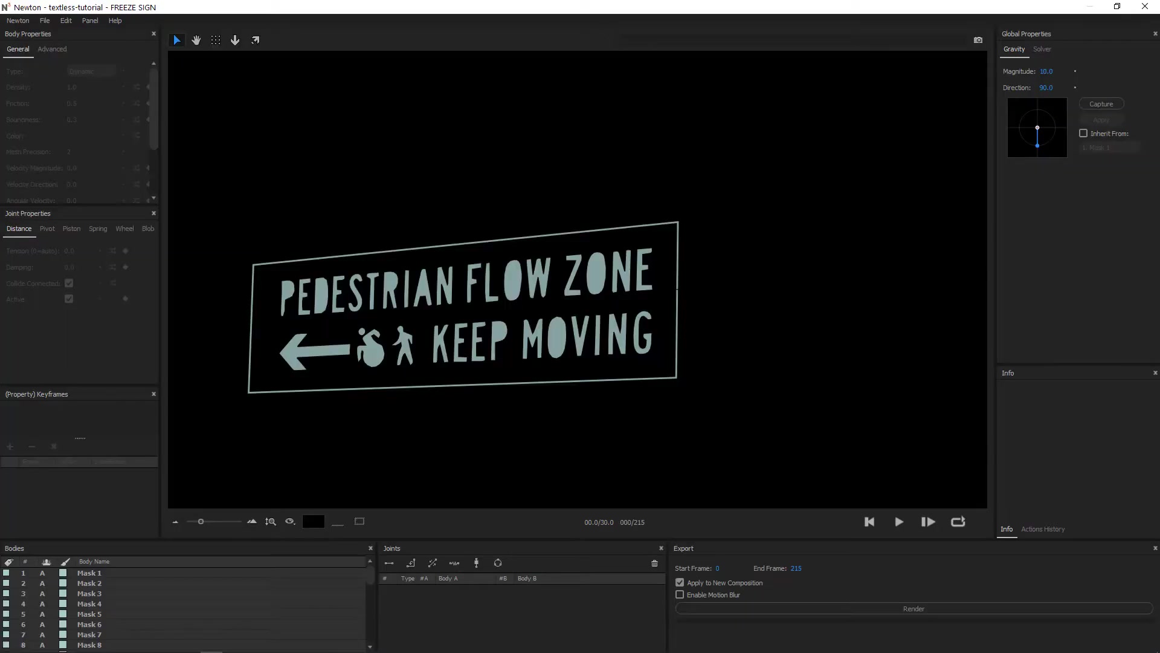Add a blob joint from Joints toolbar

(498, 563)
